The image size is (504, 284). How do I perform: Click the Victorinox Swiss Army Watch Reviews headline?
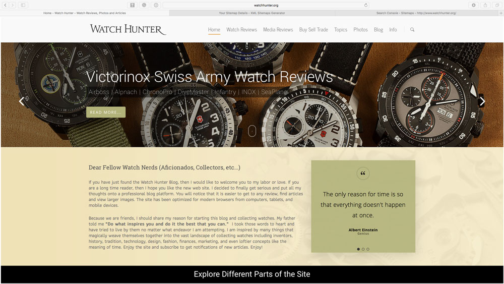tap(209, 77)
